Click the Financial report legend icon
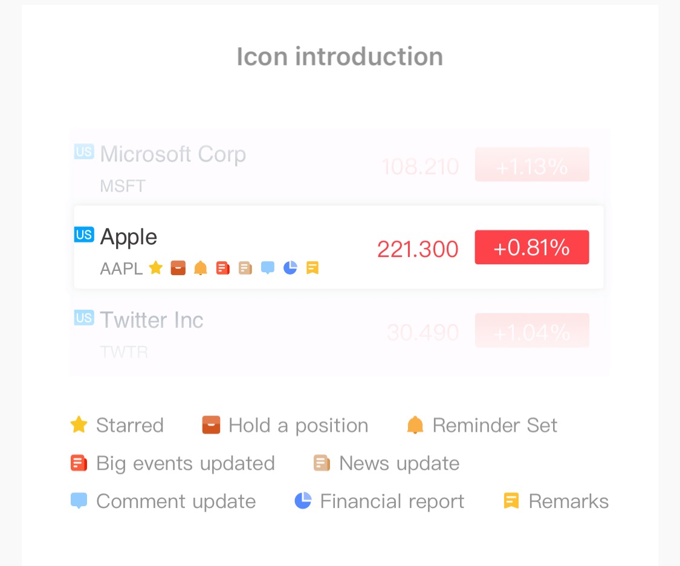 (303, 501)
